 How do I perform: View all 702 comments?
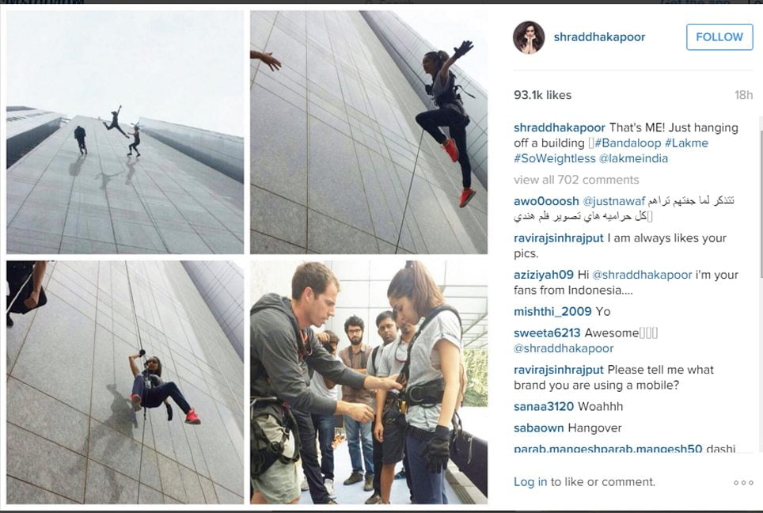576,180
